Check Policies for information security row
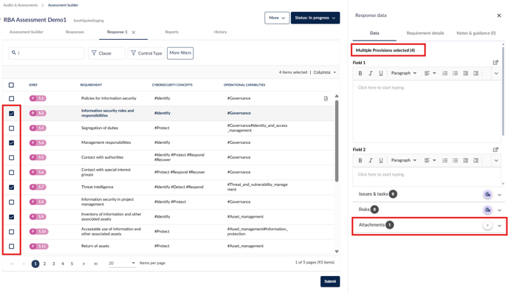This screenshot has height=293, width=508. (11, 98)
